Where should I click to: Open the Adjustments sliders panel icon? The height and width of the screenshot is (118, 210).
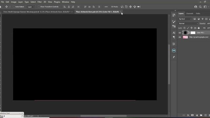pyautogui.click(x=174, y=26)
